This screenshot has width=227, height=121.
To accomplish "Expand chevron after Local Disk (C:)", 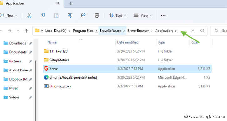I will pyautogui.click(x=70, y=31).
